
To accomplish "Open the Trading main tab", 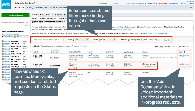I will (x=30, y=7).
